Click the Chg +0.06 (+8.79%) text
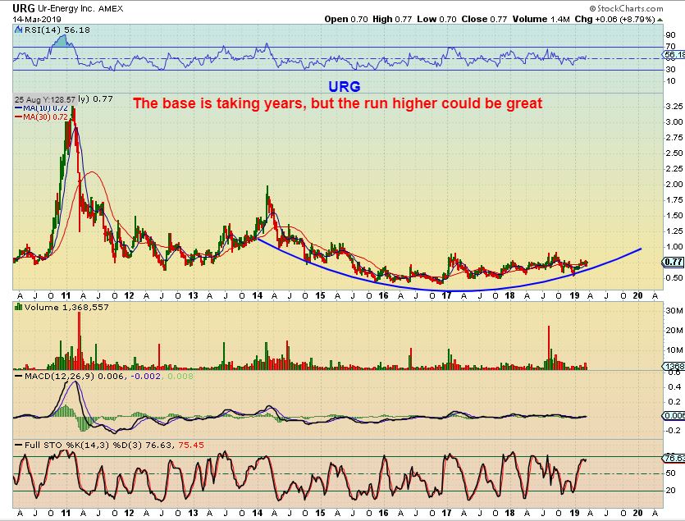 [614, 19]
